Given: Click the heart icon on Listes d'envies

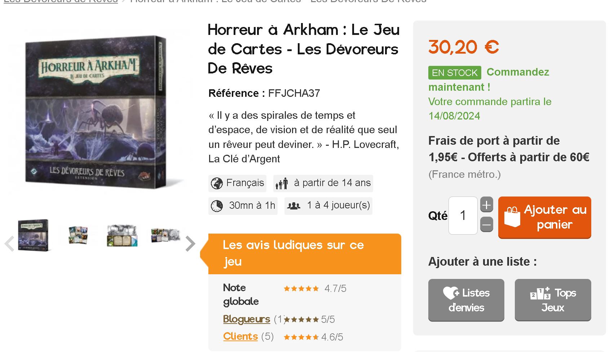Looking at the screenshot, I should [x=451, y=293].
